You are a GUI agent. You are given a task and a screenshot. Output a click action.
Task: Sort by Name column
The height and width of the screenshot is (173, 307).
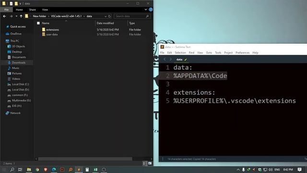(46, 23)
